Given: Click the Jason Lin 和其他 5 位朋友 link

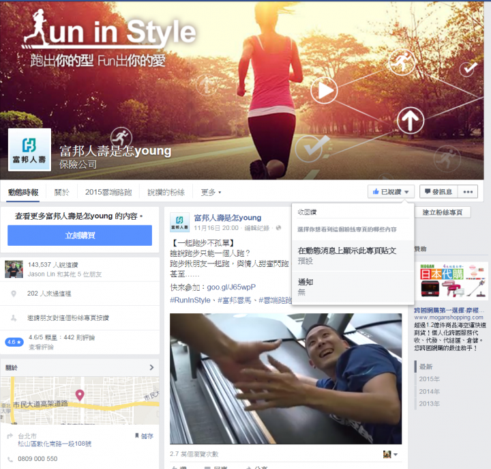Looking at the screenshot, I should pyautogui.click(x=65, y=274).
